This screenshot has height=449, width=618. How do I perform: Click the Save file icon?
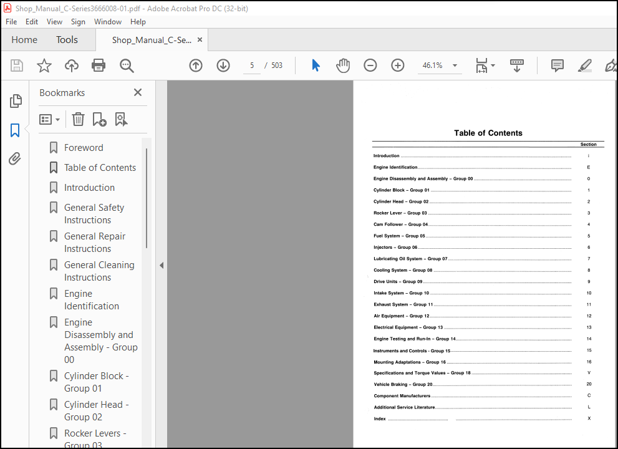pyautogui.click(x=17, y=65)
